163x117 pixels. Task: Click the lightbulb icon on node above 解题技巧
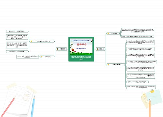coord(31,41)
